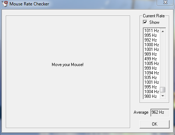Select the 499 Hz entry in list

tap(151, 59)
